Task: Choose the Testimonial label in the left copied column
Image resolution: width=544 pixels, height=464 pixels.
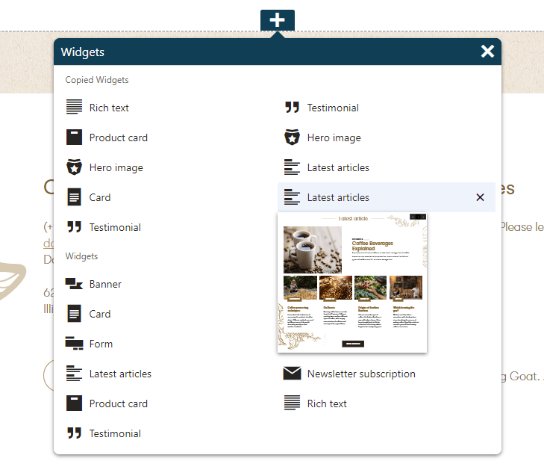Action: click(115, 227)
